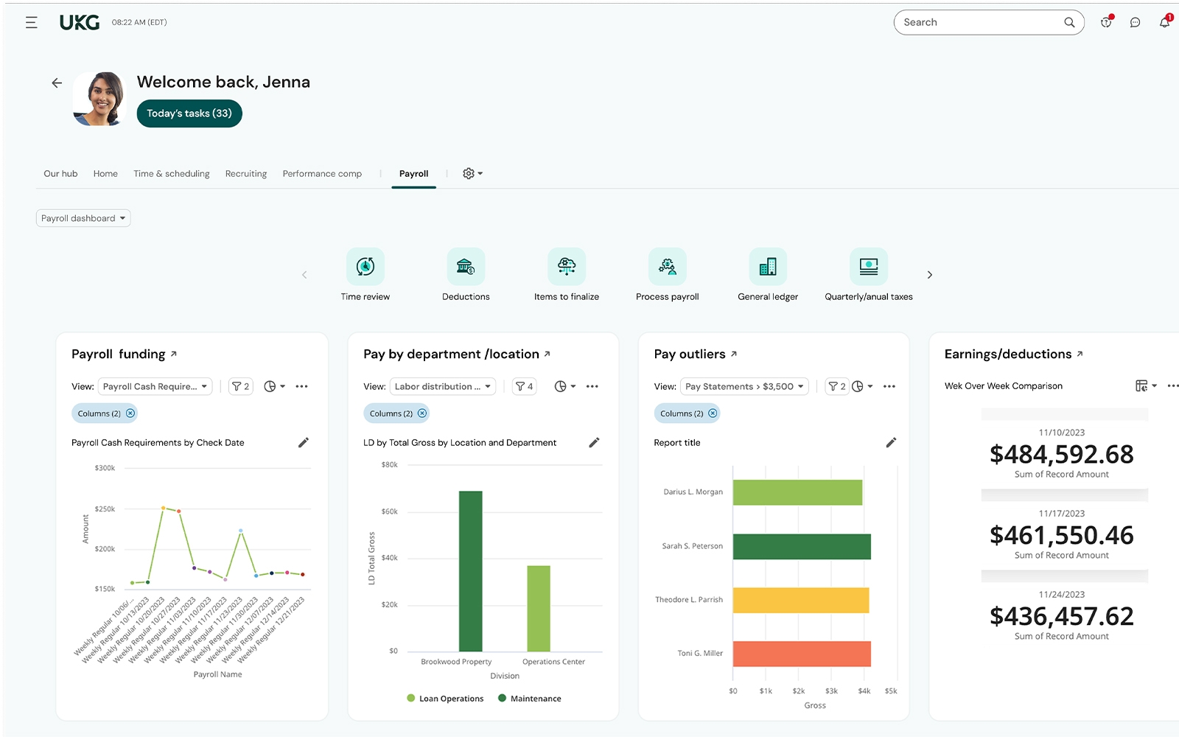The width and height of the screenshot is (1179, 737).
Task: Expand the Payroll dashboard dropdown
Action: point(83,218)
